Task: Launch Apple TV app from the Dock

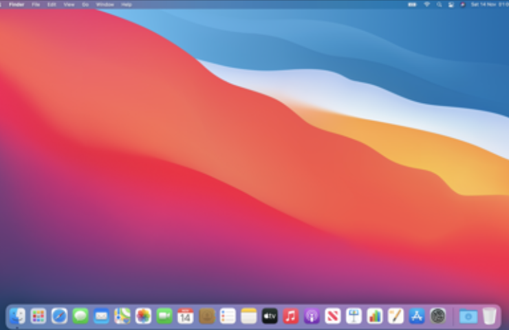Action: coord(270,316)
